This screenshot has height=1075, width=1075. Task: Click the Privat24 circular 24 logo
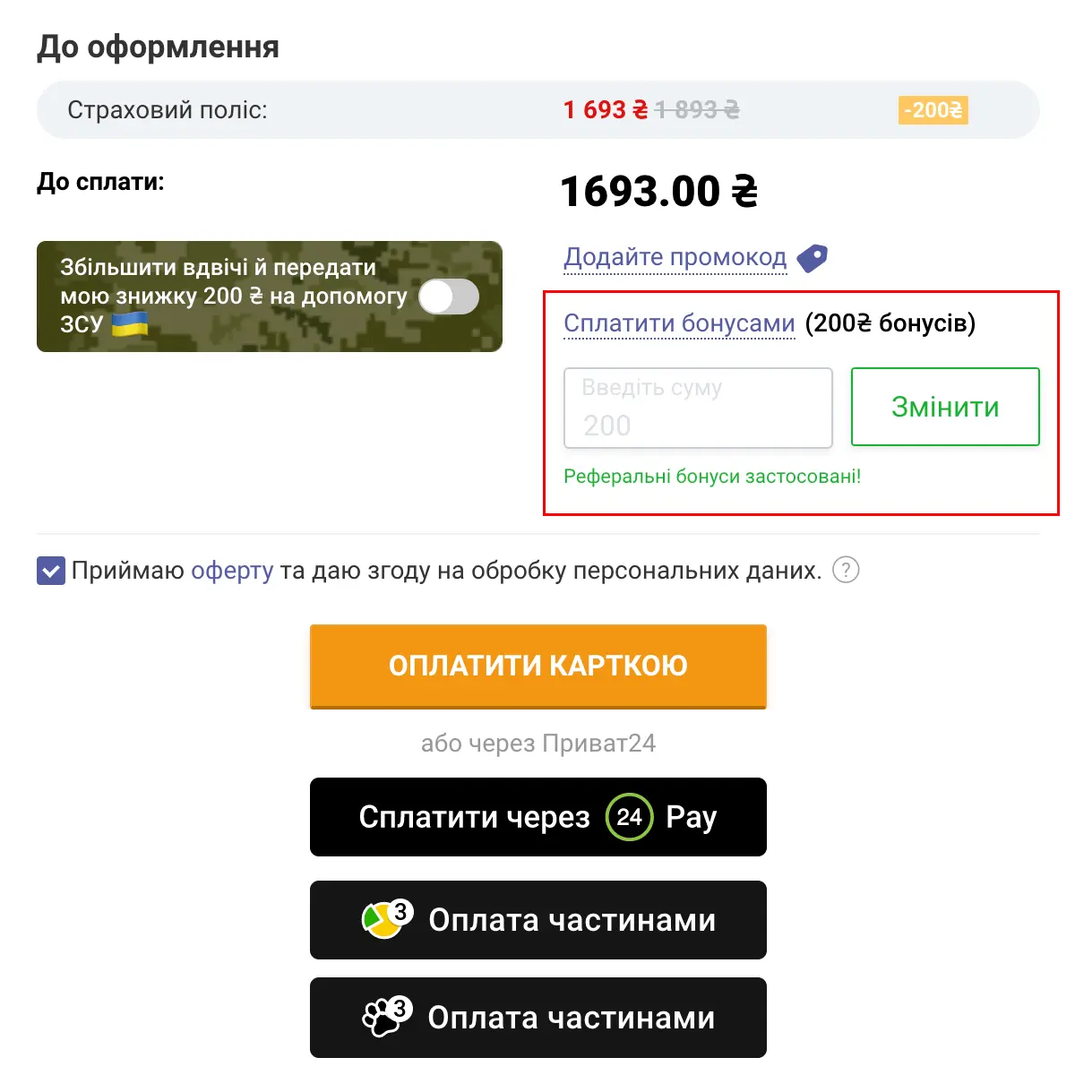click(629, 817)
